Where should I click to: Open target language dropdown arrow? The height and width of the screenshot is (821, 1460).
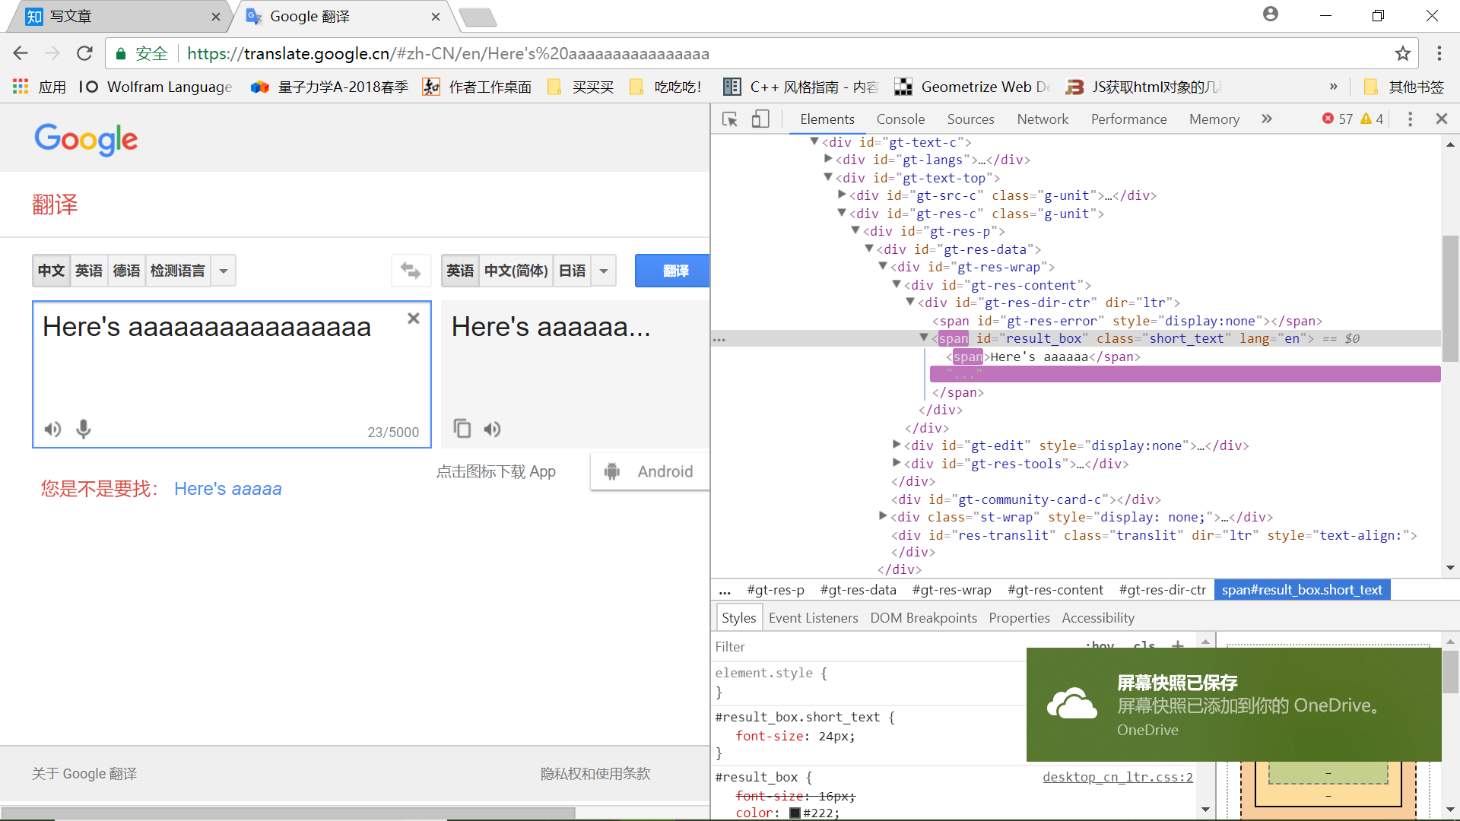click(604, 271)
